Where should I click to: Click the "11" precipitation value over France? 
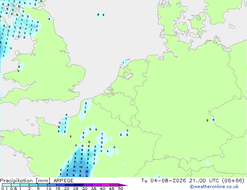coord(74,171)
